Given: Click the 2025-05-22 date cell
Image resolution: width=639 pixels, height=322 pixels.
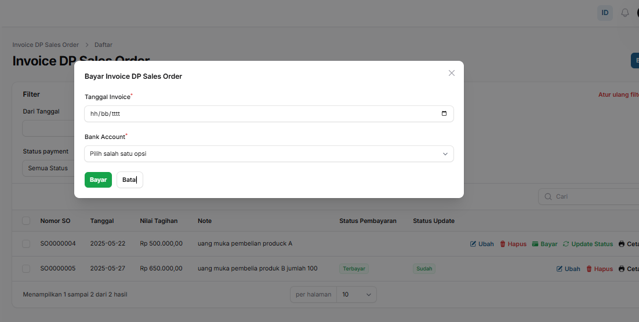Looking at the screenshot, I should tap(108, 243).
